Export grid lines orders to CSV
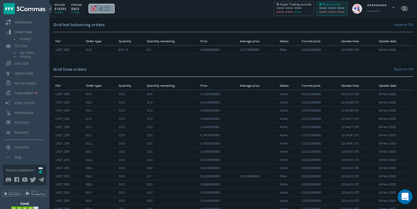 pyautogui.click(x=403, y=69)
